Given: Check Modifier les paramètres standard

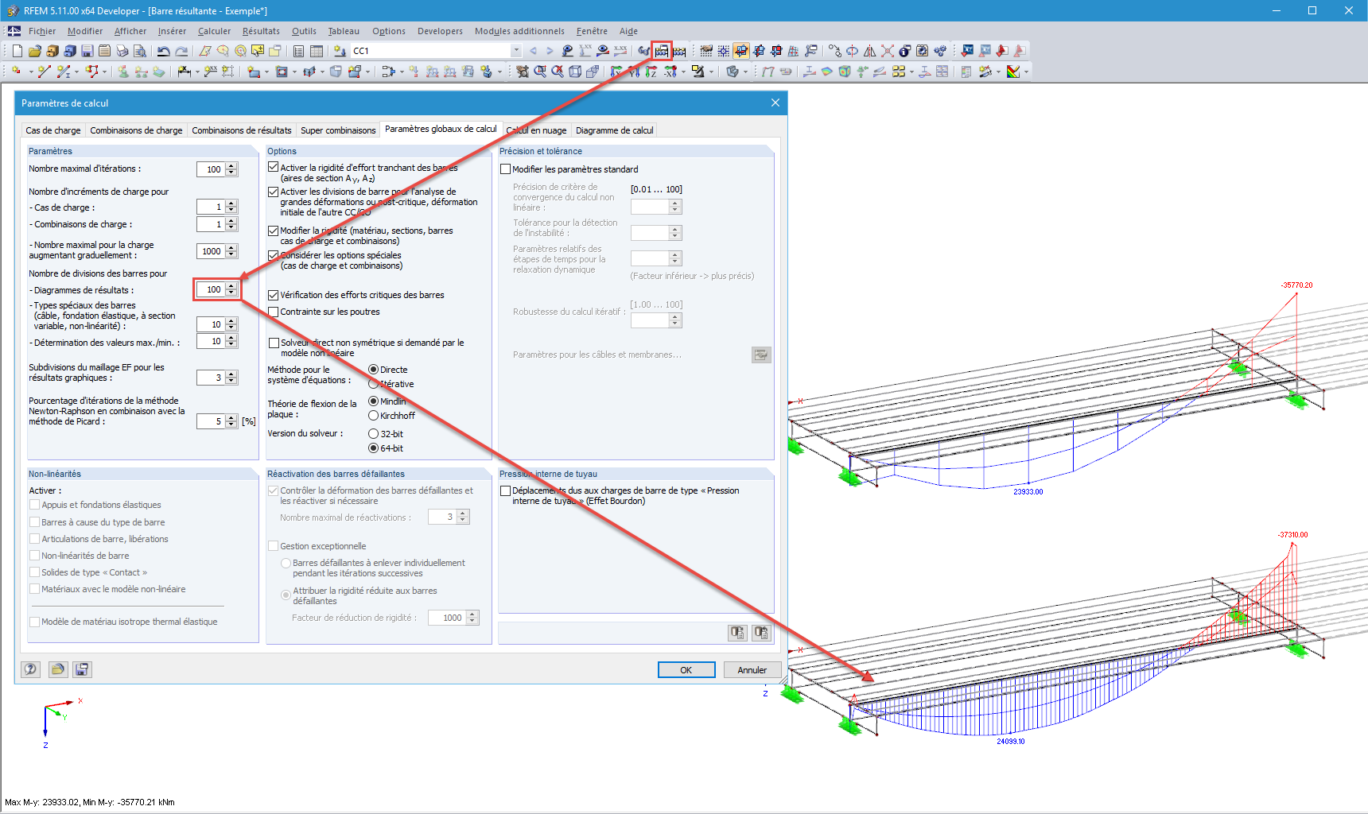Looking at the screenshot, I should 505,169.
